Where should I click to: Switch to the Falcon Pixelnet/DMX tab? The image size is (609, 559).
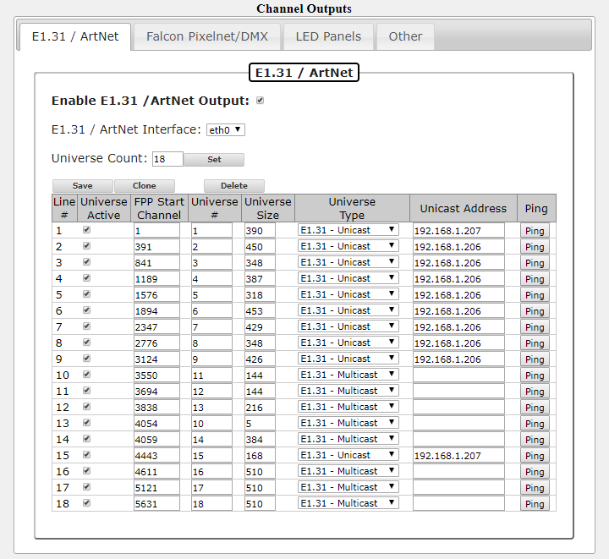coord(208,36)
